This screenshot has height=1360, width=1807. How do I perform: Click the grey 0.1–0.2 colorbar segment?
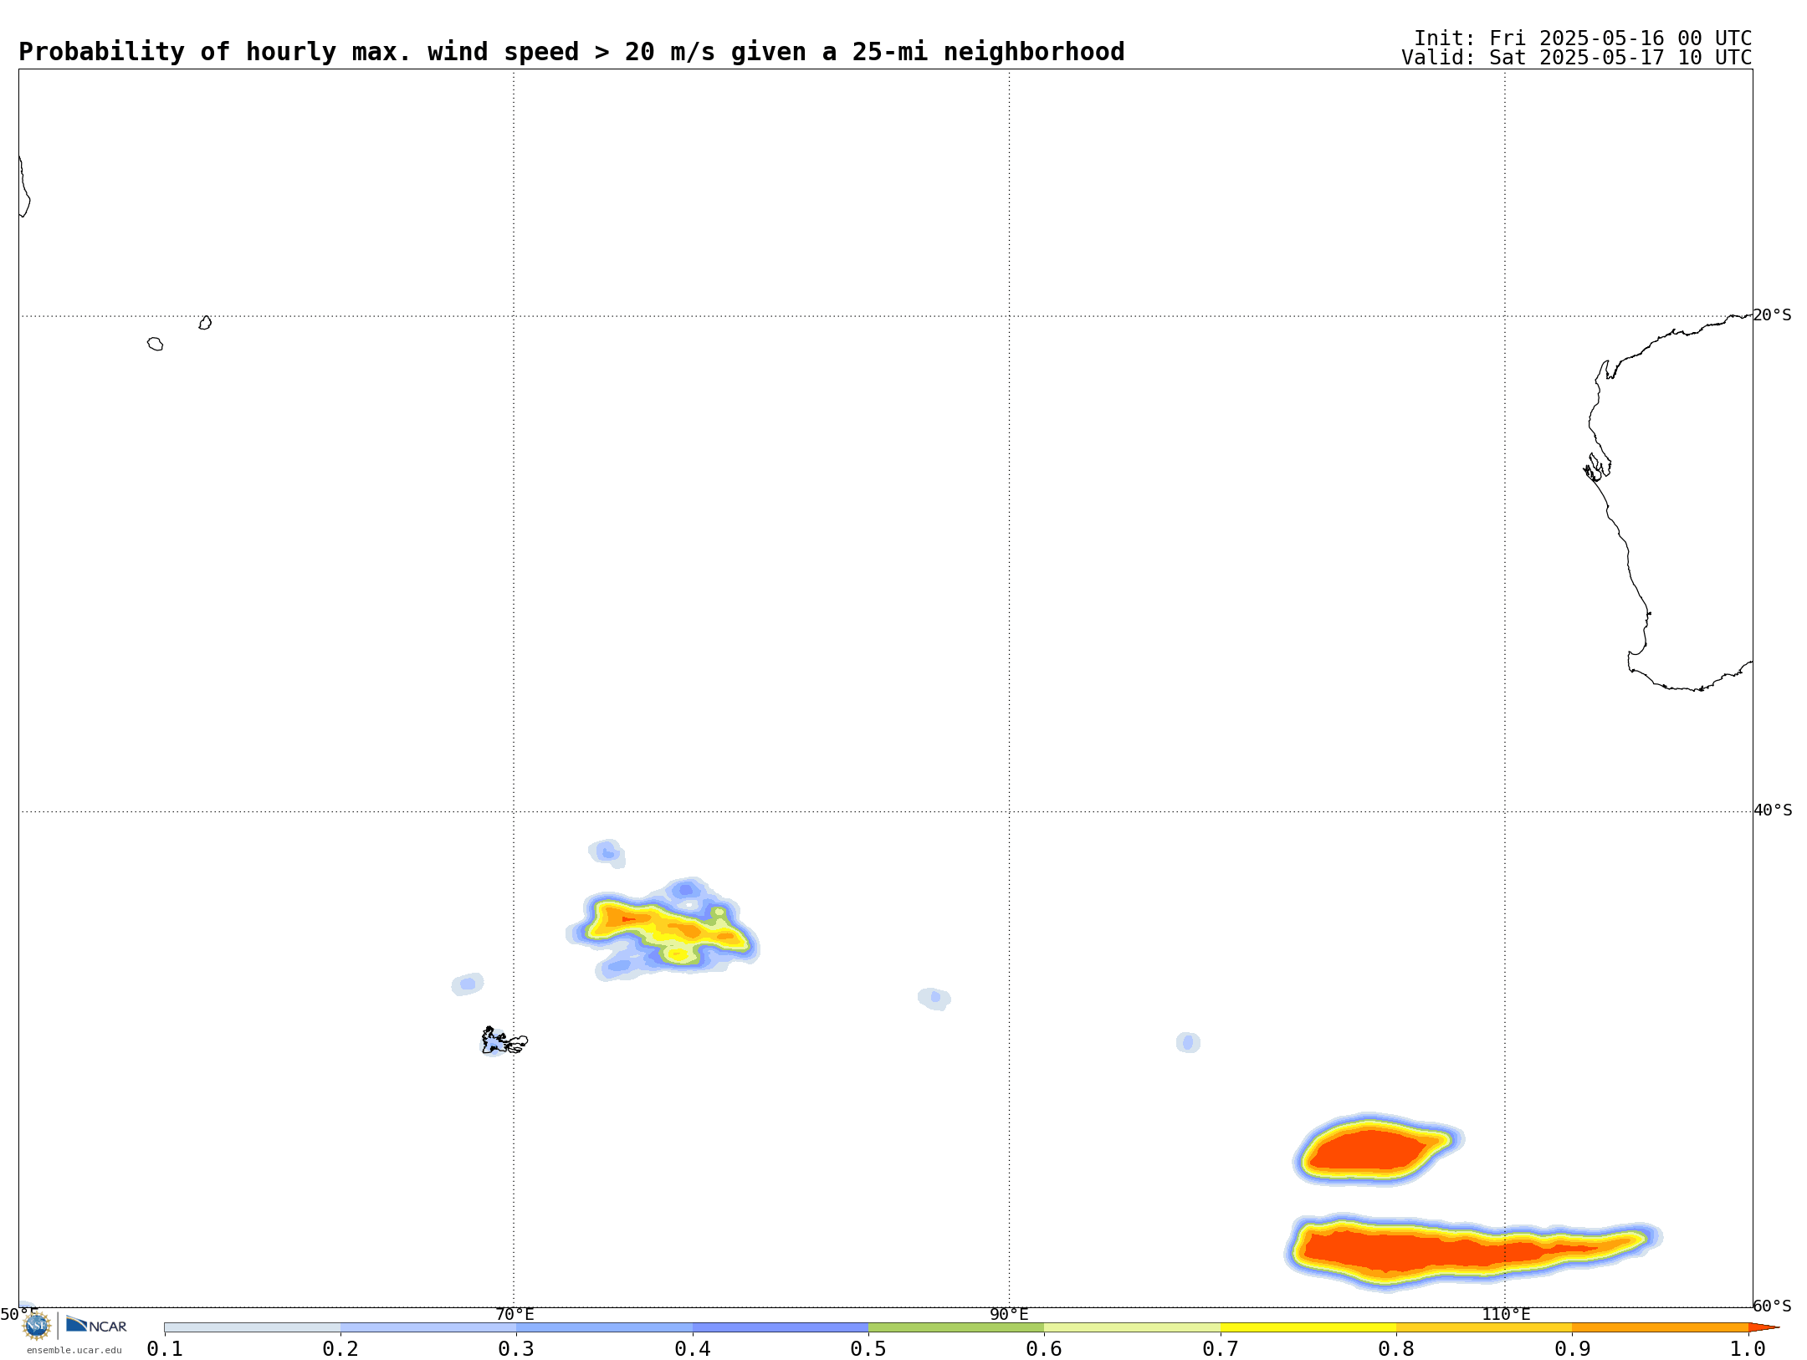253,1327
